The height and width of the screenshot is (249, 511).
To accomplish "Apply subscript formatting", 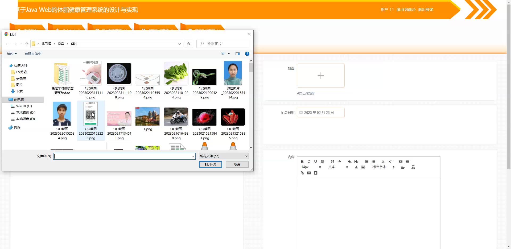I will [x=384, y=161].
